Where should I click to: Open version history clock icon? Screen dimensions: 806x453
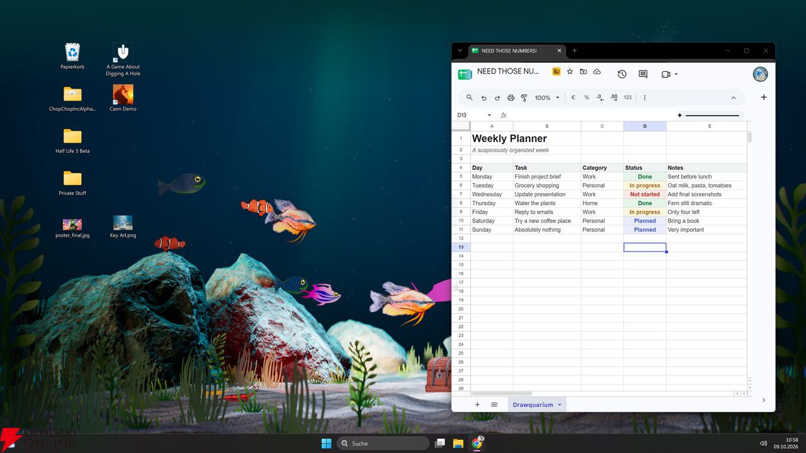pos(622,74)
